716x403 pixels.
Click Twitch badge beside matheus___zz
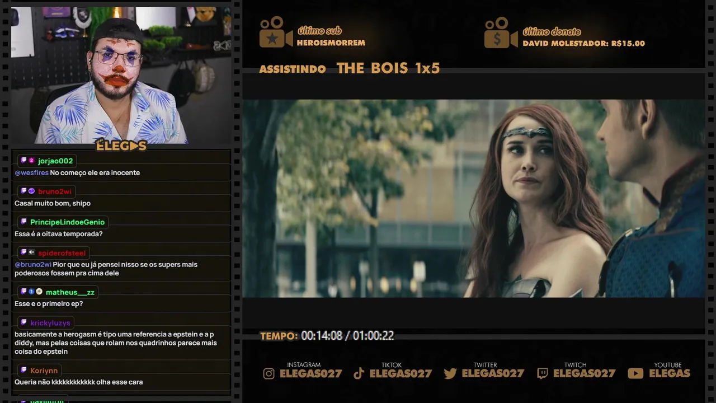pyautogui.click(x=23, y=292)
